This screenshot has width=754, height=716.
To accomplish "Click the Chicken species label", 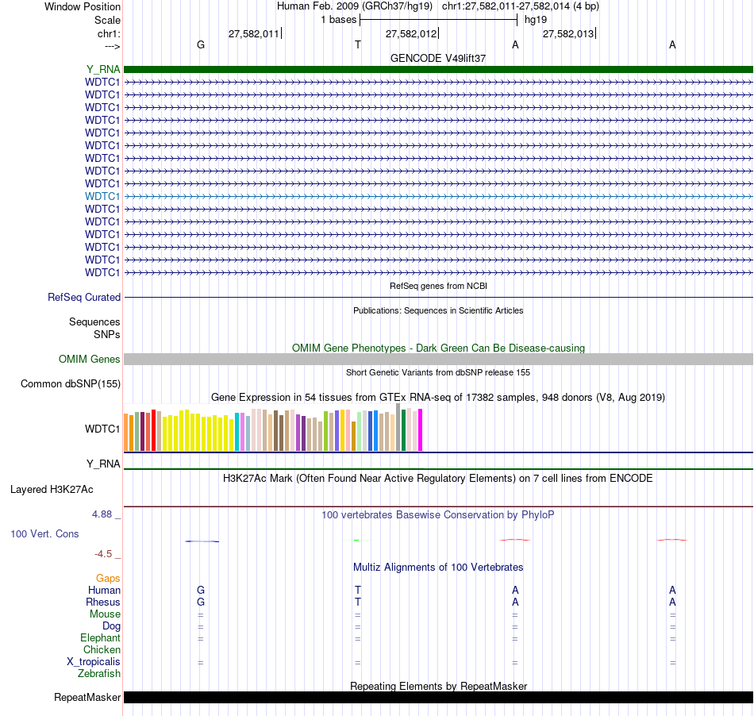I will click(x=102, y=649).
